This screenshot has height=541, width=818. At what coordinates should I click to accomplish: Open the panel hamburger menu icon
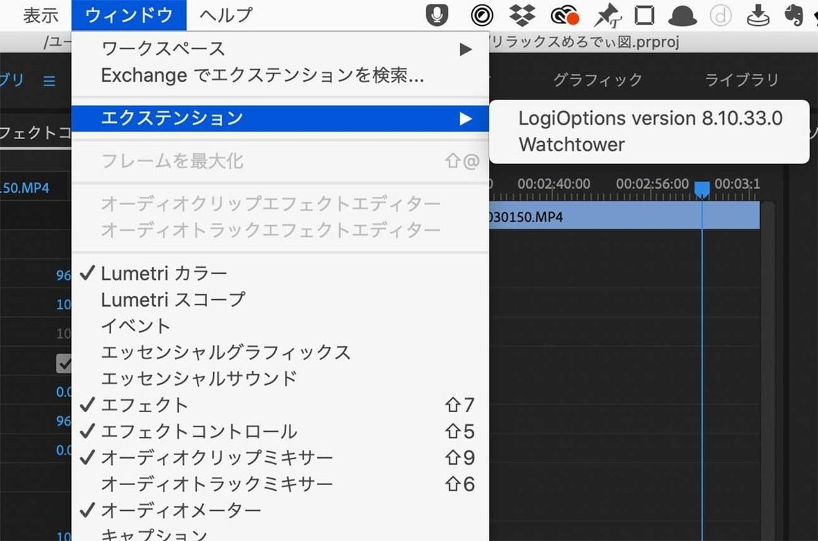pos(48,80)
